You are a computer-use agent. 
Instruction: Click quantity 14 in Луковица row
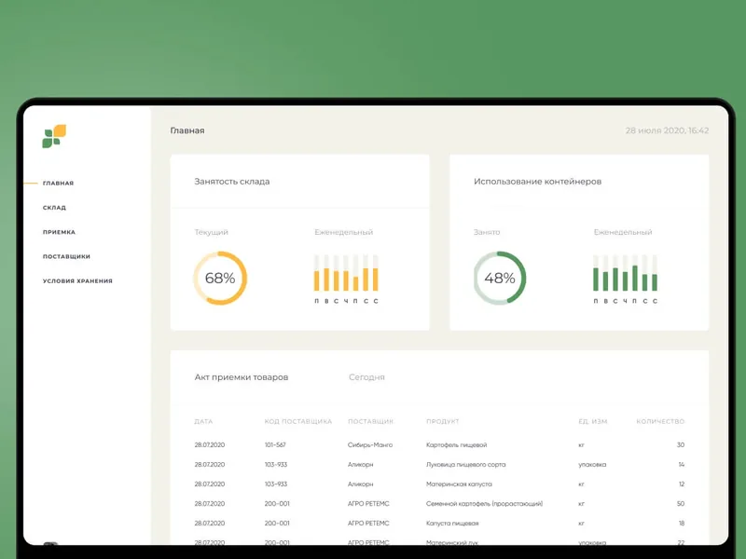point(682,464)
